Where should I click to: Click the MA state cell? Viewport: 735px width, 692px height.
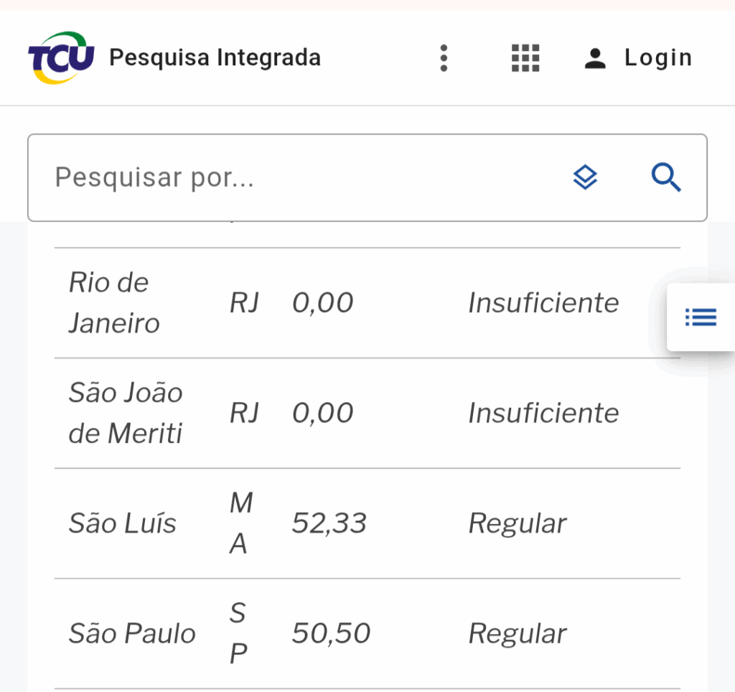(240, 523)
